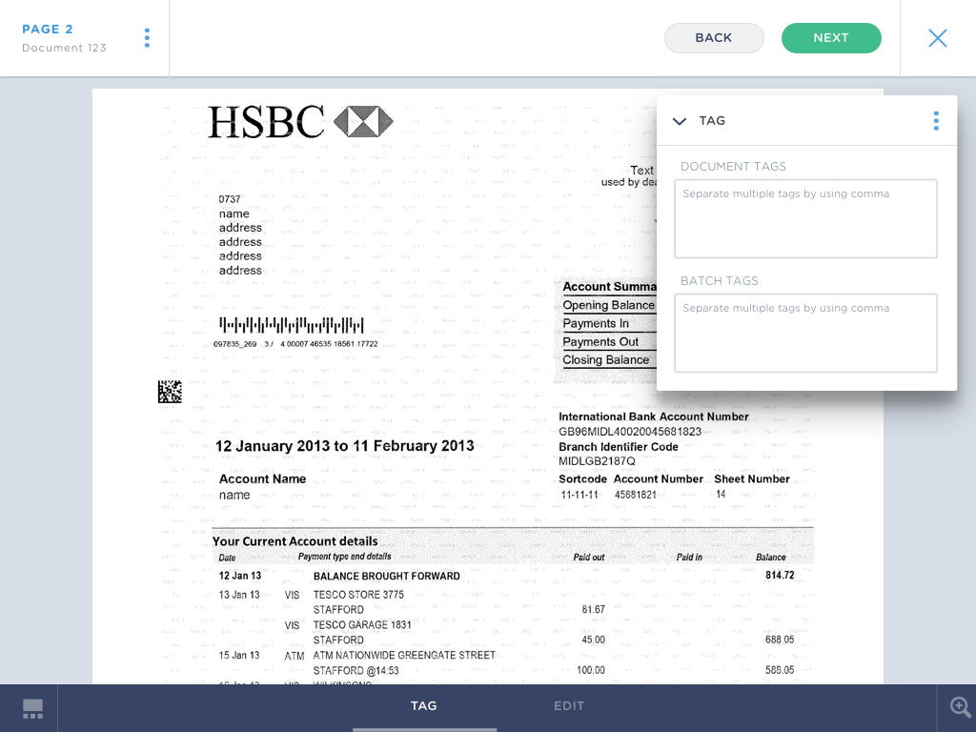Viewport: 976px width, 732px height.
Task: Click the QR code on the statement
Action: point(170,392)
